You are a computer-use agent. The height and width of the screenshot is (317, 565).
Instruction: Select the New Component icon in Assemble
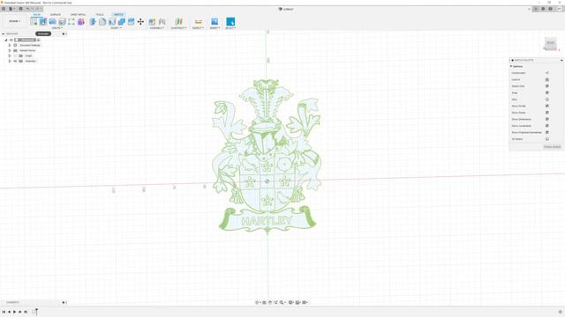(x=153, y=21)
